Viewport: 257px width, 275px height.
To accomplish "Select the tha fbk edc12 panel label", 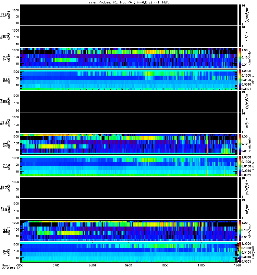I will pyautogui.click(x=7, y=58).
